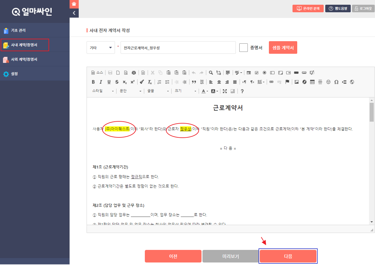Insert a horizontal line
The width and height of the screenshot is (375, 265).
tap(320, 82)
